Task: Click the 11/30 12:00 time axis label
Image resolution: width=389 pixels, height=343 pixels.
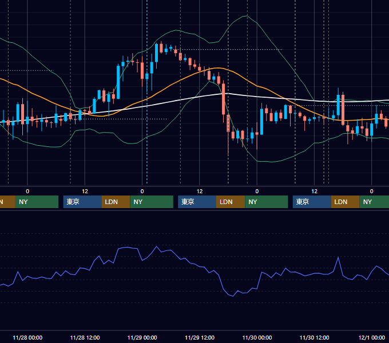Action: tap(314, 337)
